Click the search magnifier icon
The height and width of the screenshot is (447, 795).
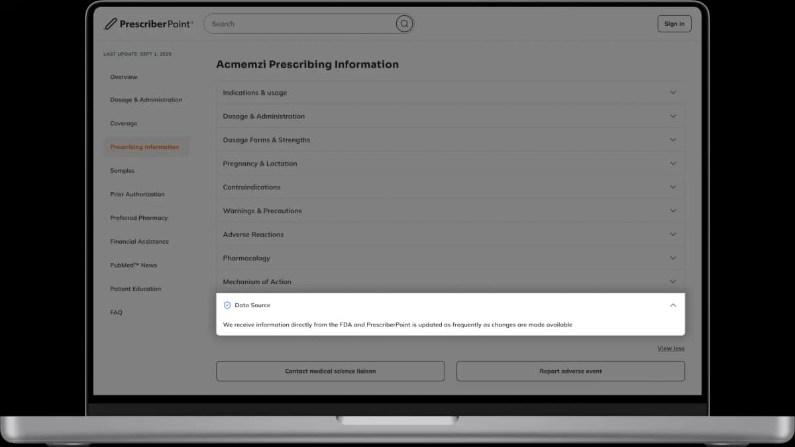point(404,23)
